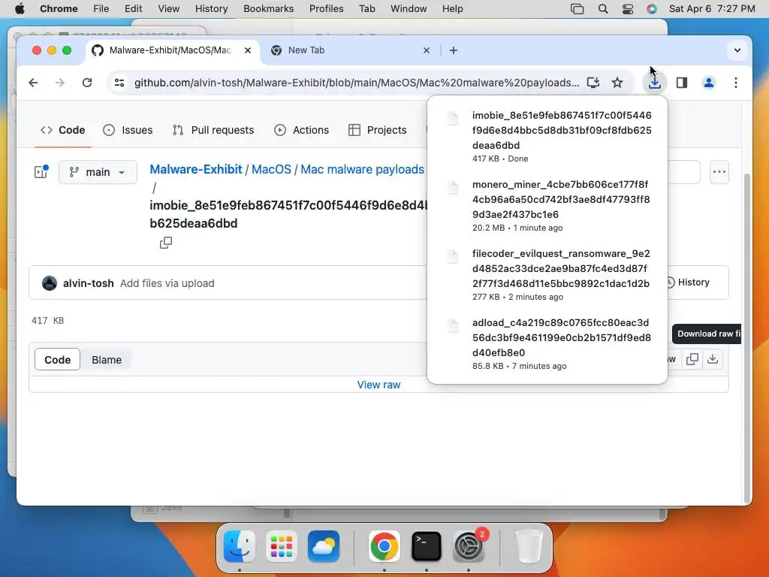Image resolution: width=769 pixels, height=577 pixels.
Task: Copy raw file contents icon
Action: (692, 359)
